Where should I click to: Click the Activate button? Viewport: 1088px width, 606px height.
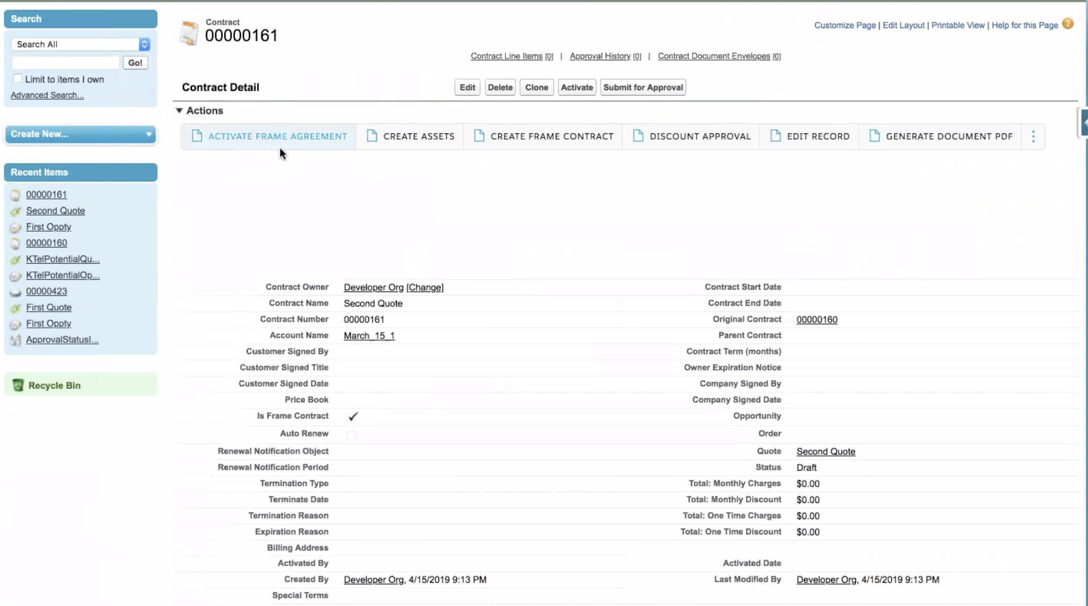tap(577, 87)
